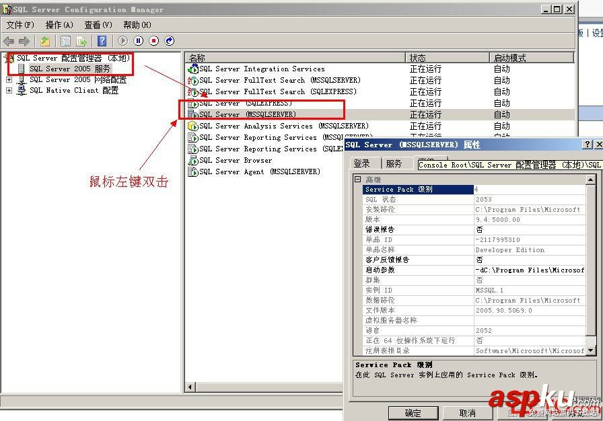Open Help with the question mark toolbar icon
The height and width of the screenshot is (421, 603).
(x=102, y=41)
